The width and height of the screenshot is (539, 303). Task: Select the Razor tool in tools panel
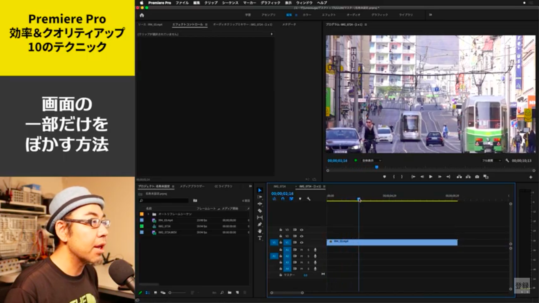[260, 211]
